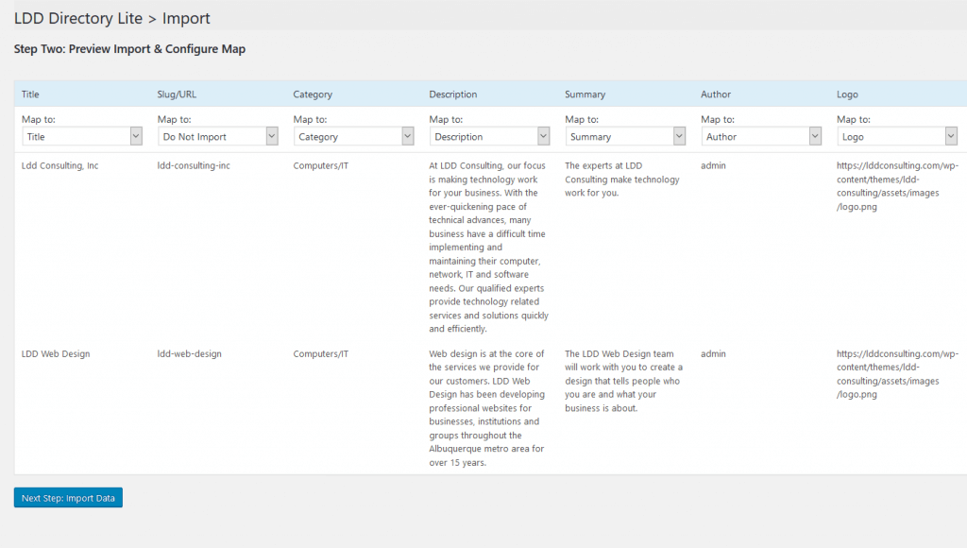Select the 'The LDD Web Design team' summary
Viewport: 967px width, 548px height.
pyautogui.click(x=623, y=381)
